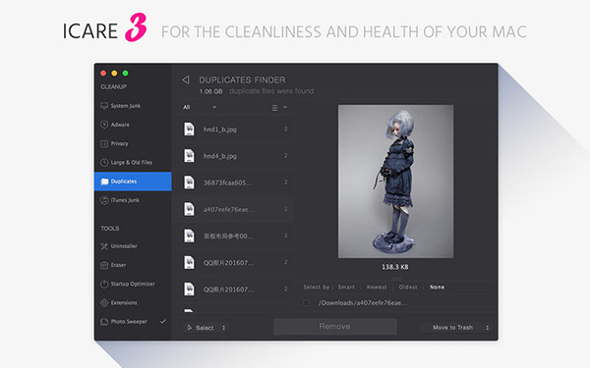590x368 pixels.
Task: Open the Move to Trash dropdown
Action: [456, 328]
